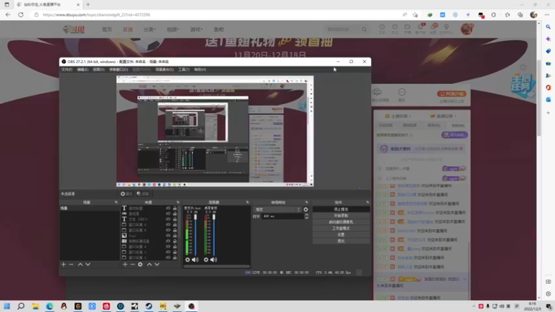555x312 pixels.
Task: Add a new scene with plus icon in Scenes panel
Action: point(64,264)
